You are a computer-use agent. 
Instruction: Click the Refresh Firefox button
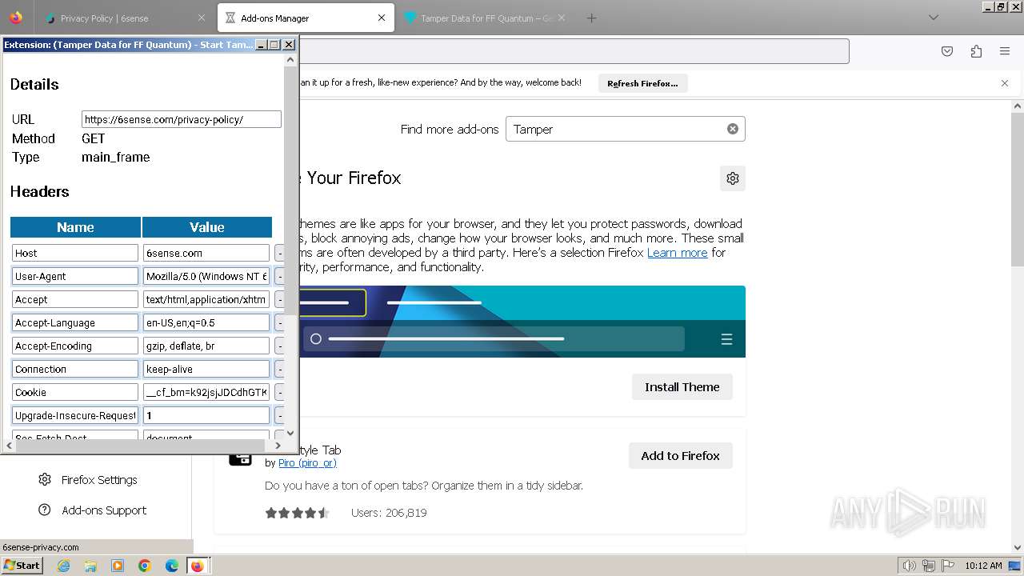[642, 83]
